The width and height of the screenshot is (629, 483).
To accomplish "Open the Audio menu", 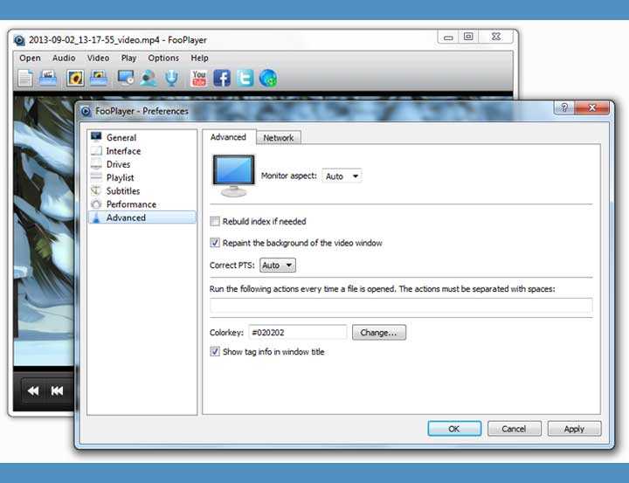I will (x=64, y=58).
